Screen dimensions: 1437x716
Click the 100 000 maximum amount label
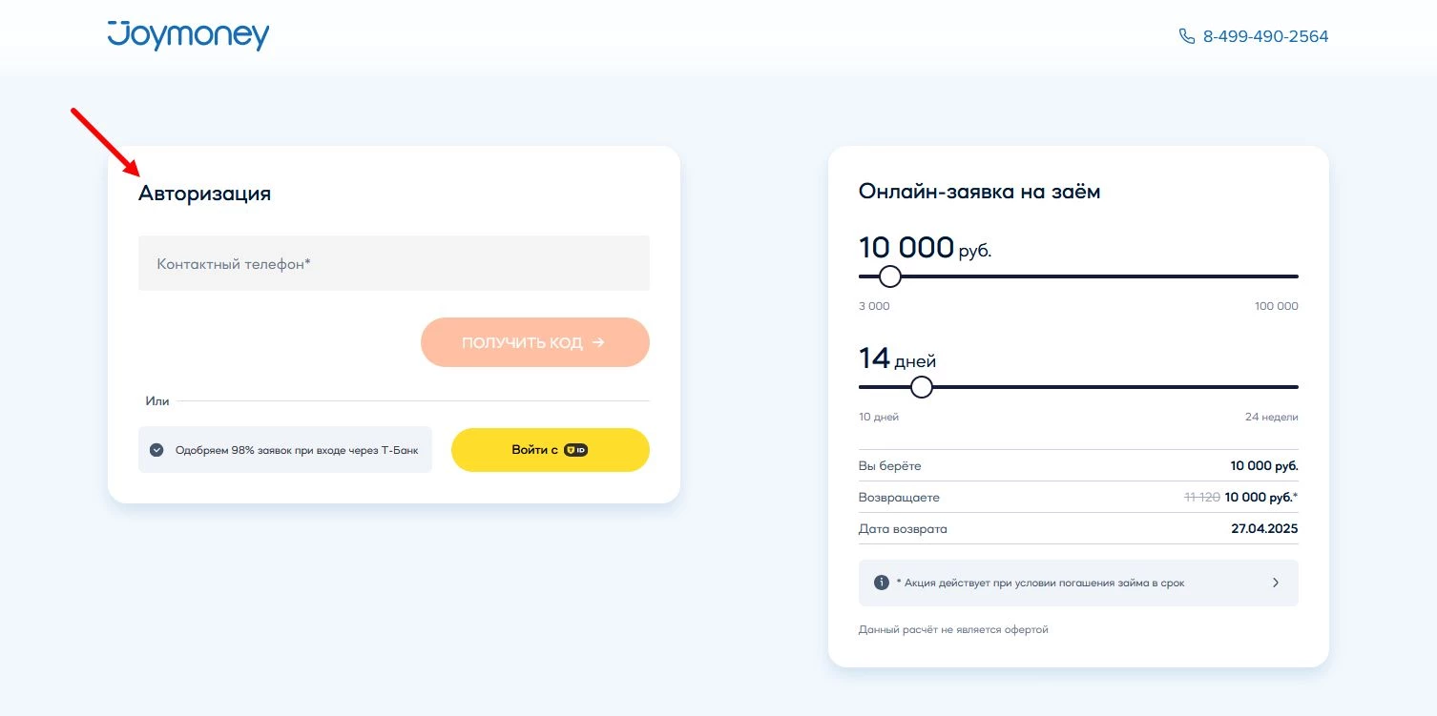click(1276, 306)
